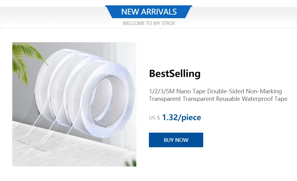Click the US $ currency label
Screen dimensions: 297x181
click(154, 118)
